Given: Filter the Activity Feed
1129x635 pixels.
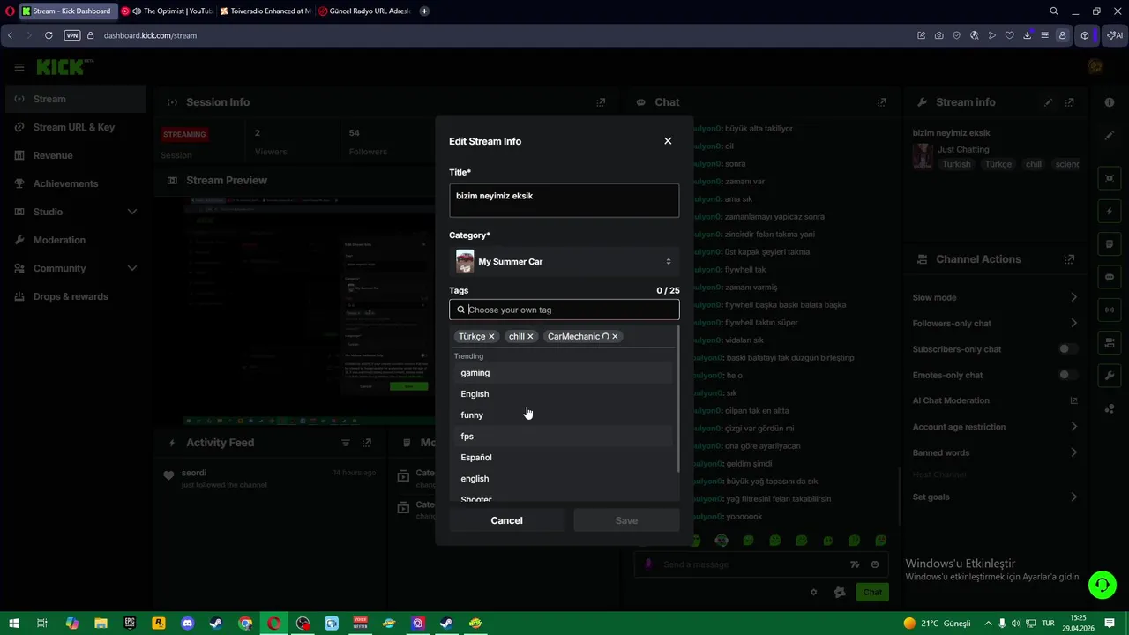Looking at the screenshot, I should point(346,443).
